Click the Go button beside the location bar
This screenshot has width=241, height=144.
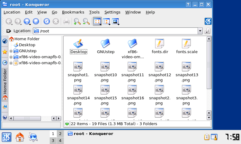pyautogui.click(x=207, y=31)
